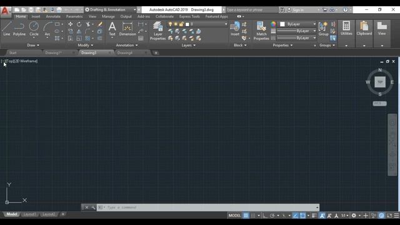Toggle grid display in status bar
The height and width of the screenshot is (225, 400).
[x=246, y=216]
